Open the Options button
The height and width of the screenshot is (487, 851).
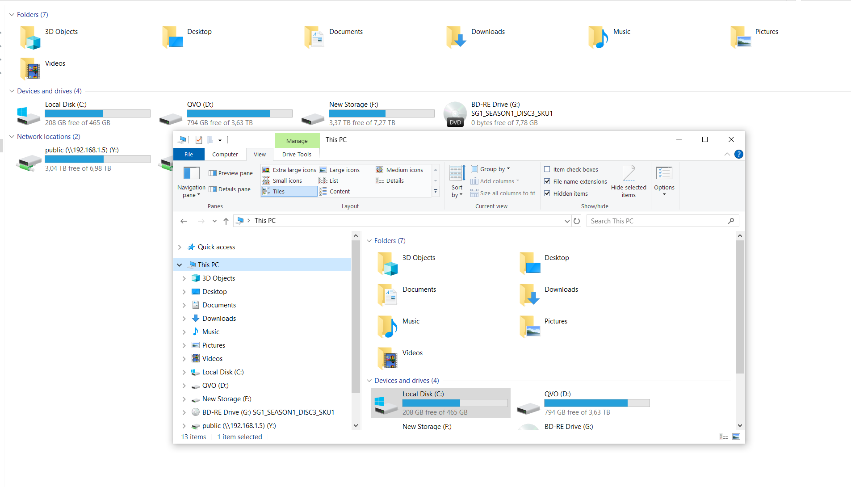click(x=664, y=182)
